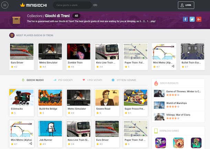Screen dimensions: 210x149
Task: Click the 'Download Games' heading text
Action: [169, 131]
